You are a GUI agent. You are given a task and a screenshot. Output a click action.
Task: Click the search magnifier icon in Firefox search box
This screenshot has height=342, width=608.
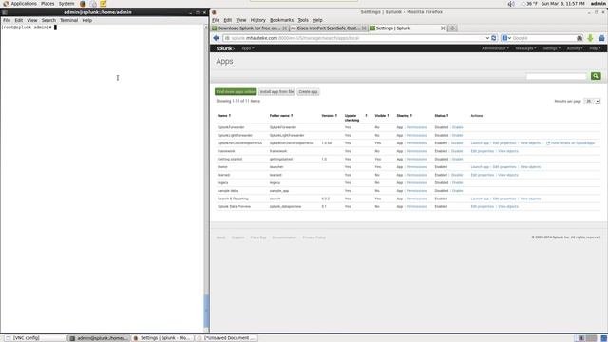tap(579, 38)
